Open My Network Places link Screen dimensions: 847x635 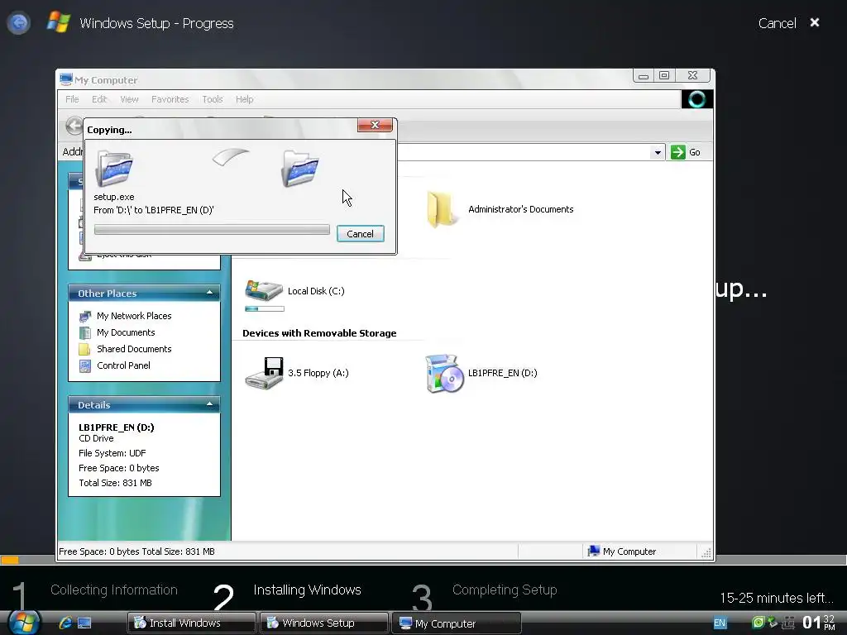pyautogui.click(x=134, y=316)
